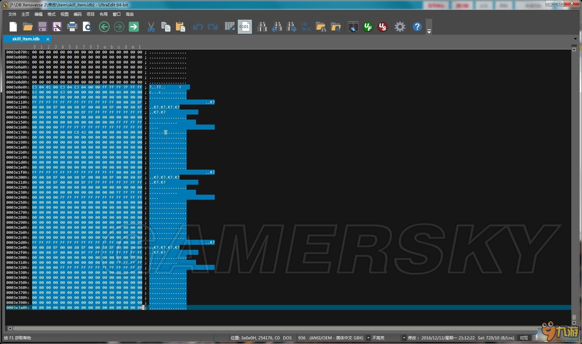Viewport: 582px width, 344px height.
Task: Click the Find Next binoculars icon
Action: point(291,27)
